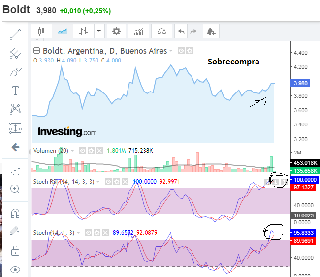320x277 pixels.
Task: Switch to the area chart style
Action: coord(63,31)
